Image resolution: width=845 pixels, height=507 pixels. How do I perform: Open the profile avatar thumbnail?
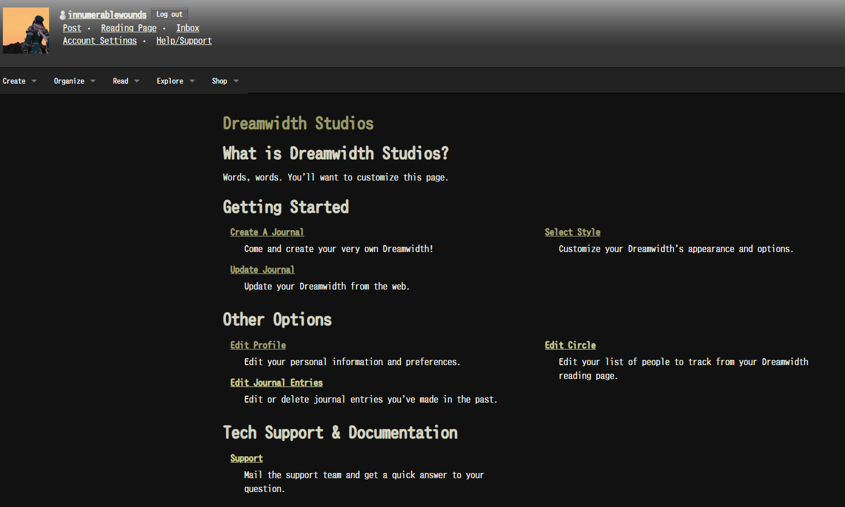coord(26,31)
